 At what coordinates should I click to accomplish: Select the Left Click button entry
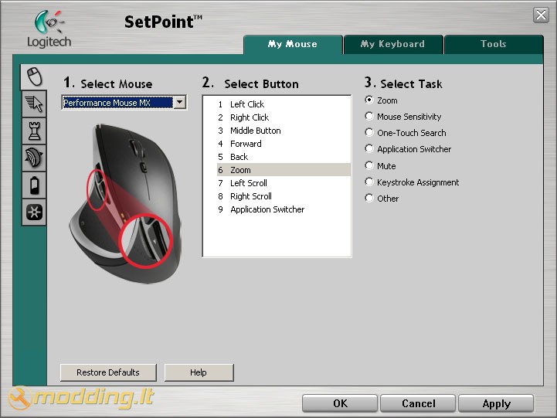click(284, 104)
